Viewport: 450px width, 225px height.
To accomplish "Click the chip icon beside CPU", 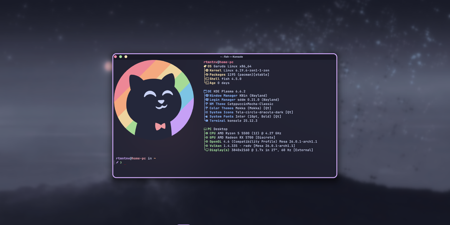I will point(207,133).
